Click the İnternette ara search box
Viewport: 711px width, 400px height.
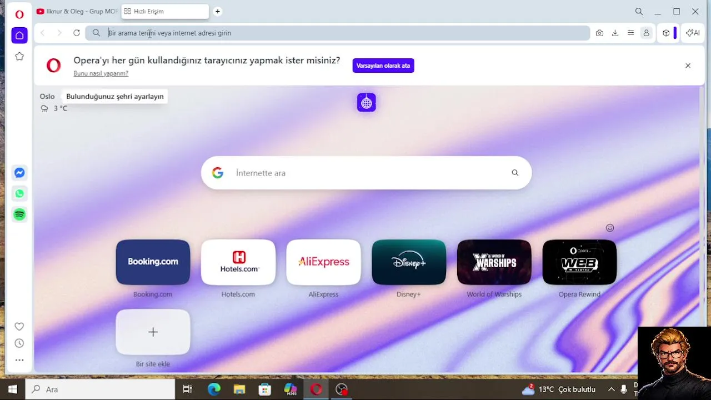(x=367, y=173)
